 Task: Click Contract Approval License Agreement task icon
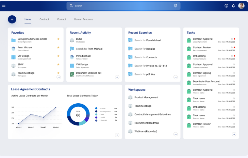pos(189,66)
